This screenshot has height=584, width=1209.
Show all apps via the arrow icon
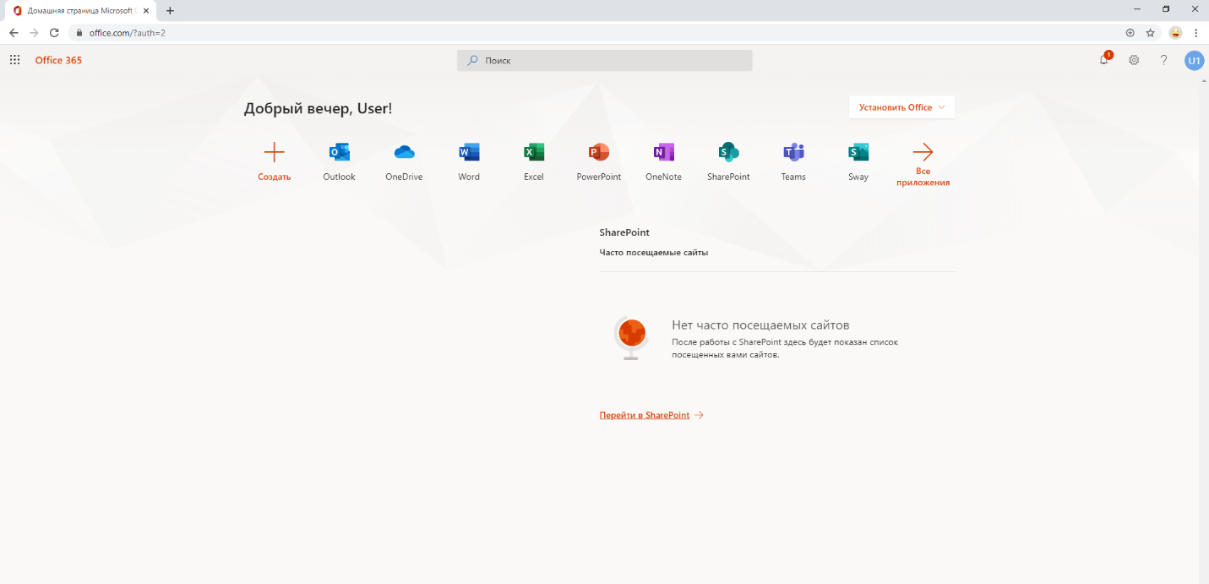click(x=923, y=152)
